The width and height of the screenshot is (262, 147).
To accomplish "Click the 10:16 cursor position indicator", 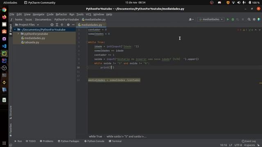I will click(224, 145).
